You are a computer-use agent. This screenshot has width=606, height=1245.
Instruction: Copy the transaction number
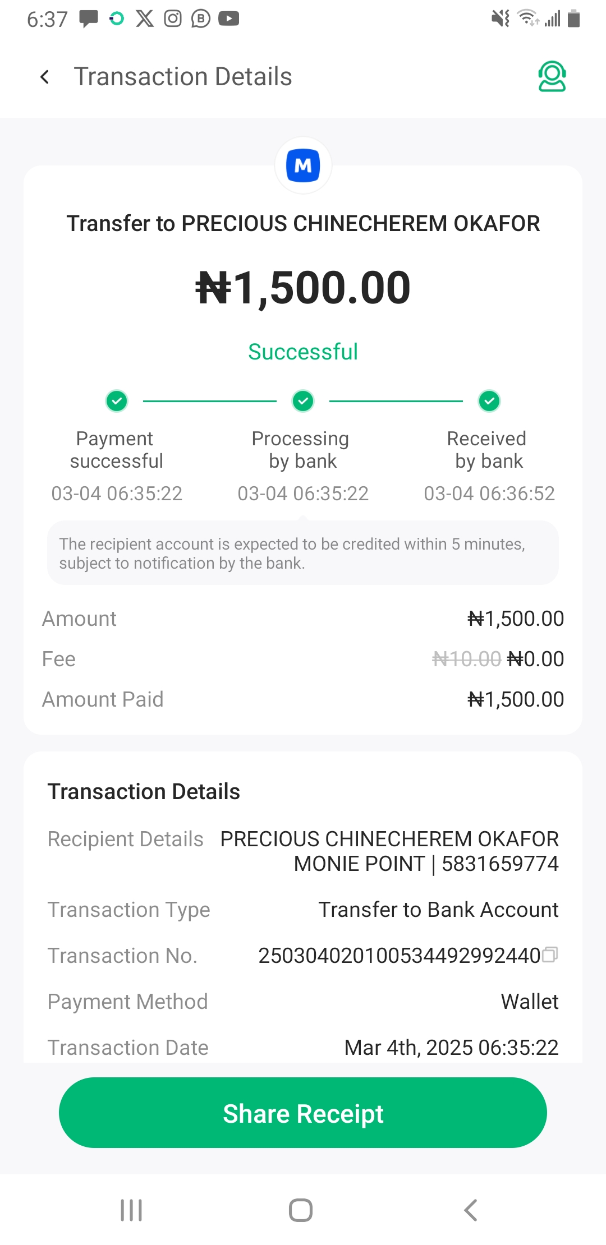pyautogui.click(x=551, y=954)
